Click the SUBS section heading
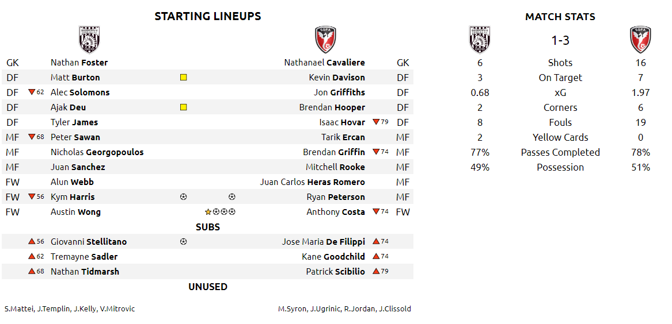 point(208,227)
